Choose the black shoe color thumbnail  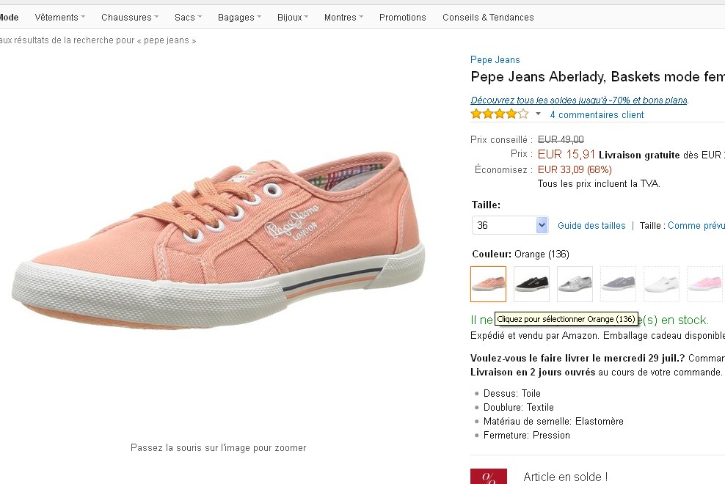(531, 284)
